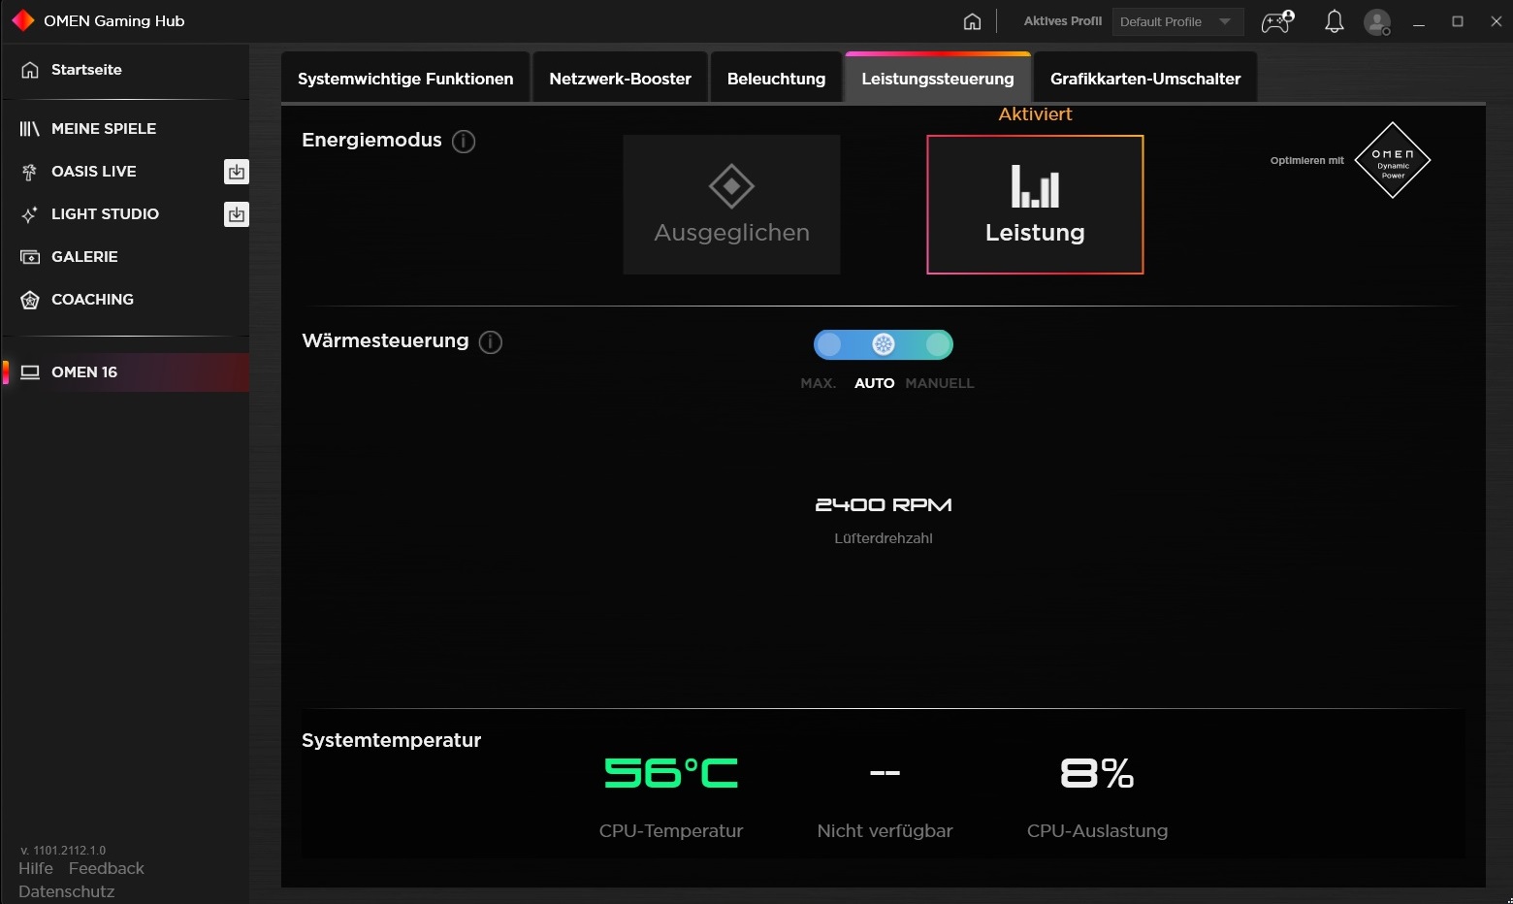Click the MANUELL label under fan switch
Screen dimensions: 1513x904
[940, 383]
